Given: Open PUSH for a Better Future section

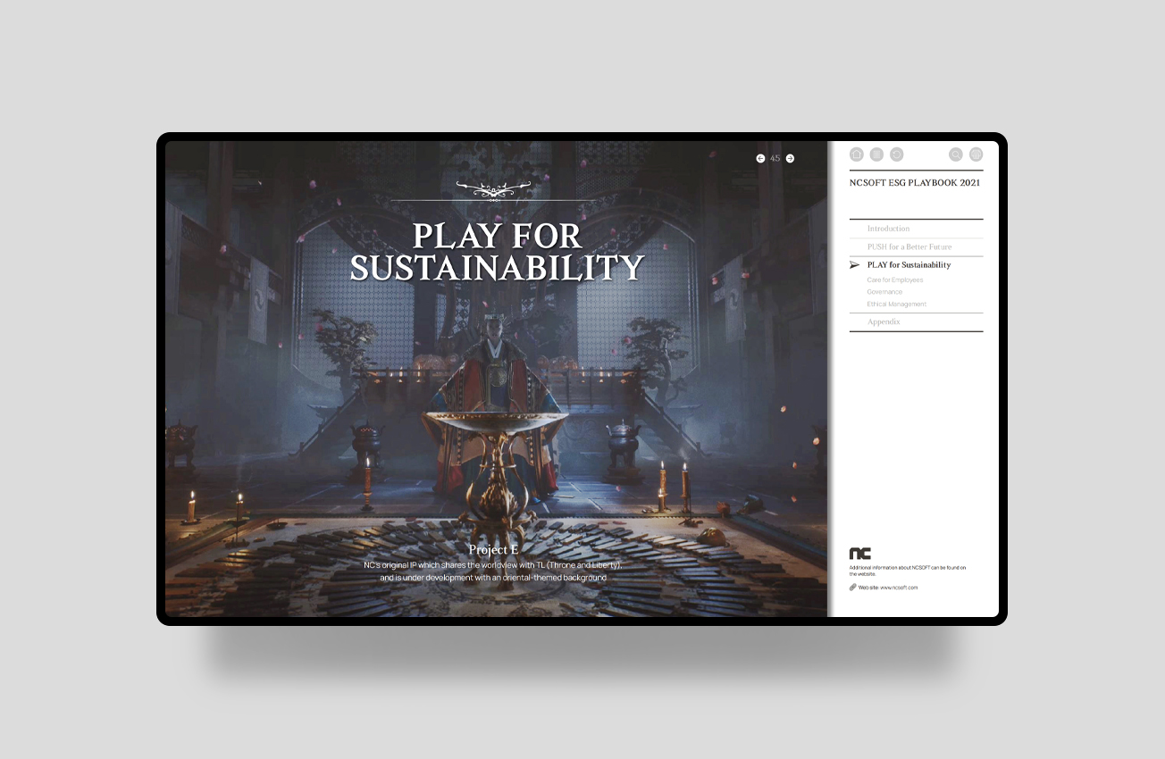Looking at the screenshot, I should (x=909, y=246).
